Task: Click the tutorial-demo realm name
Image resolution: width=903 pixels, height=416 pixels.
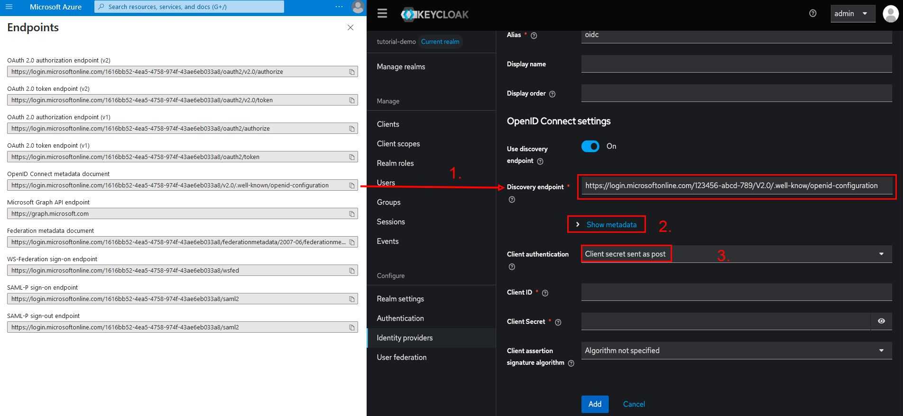Action: click(396, 42)
